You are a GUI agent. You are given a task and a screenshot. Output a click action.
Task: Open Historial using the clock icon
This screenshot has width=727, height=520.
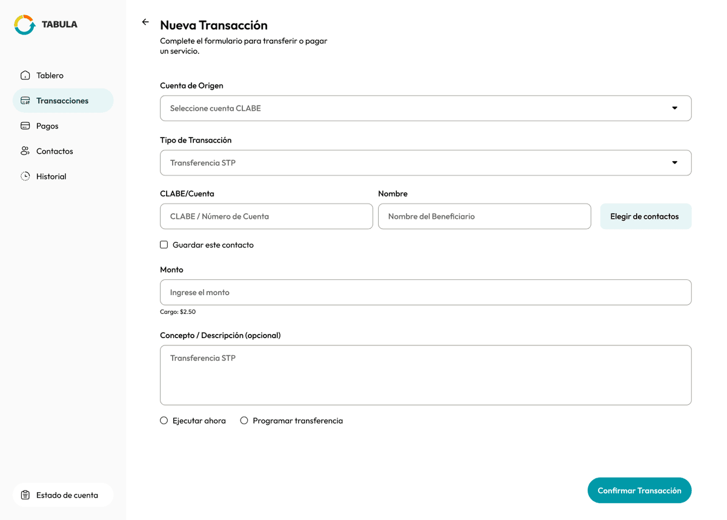click(25, 176)
